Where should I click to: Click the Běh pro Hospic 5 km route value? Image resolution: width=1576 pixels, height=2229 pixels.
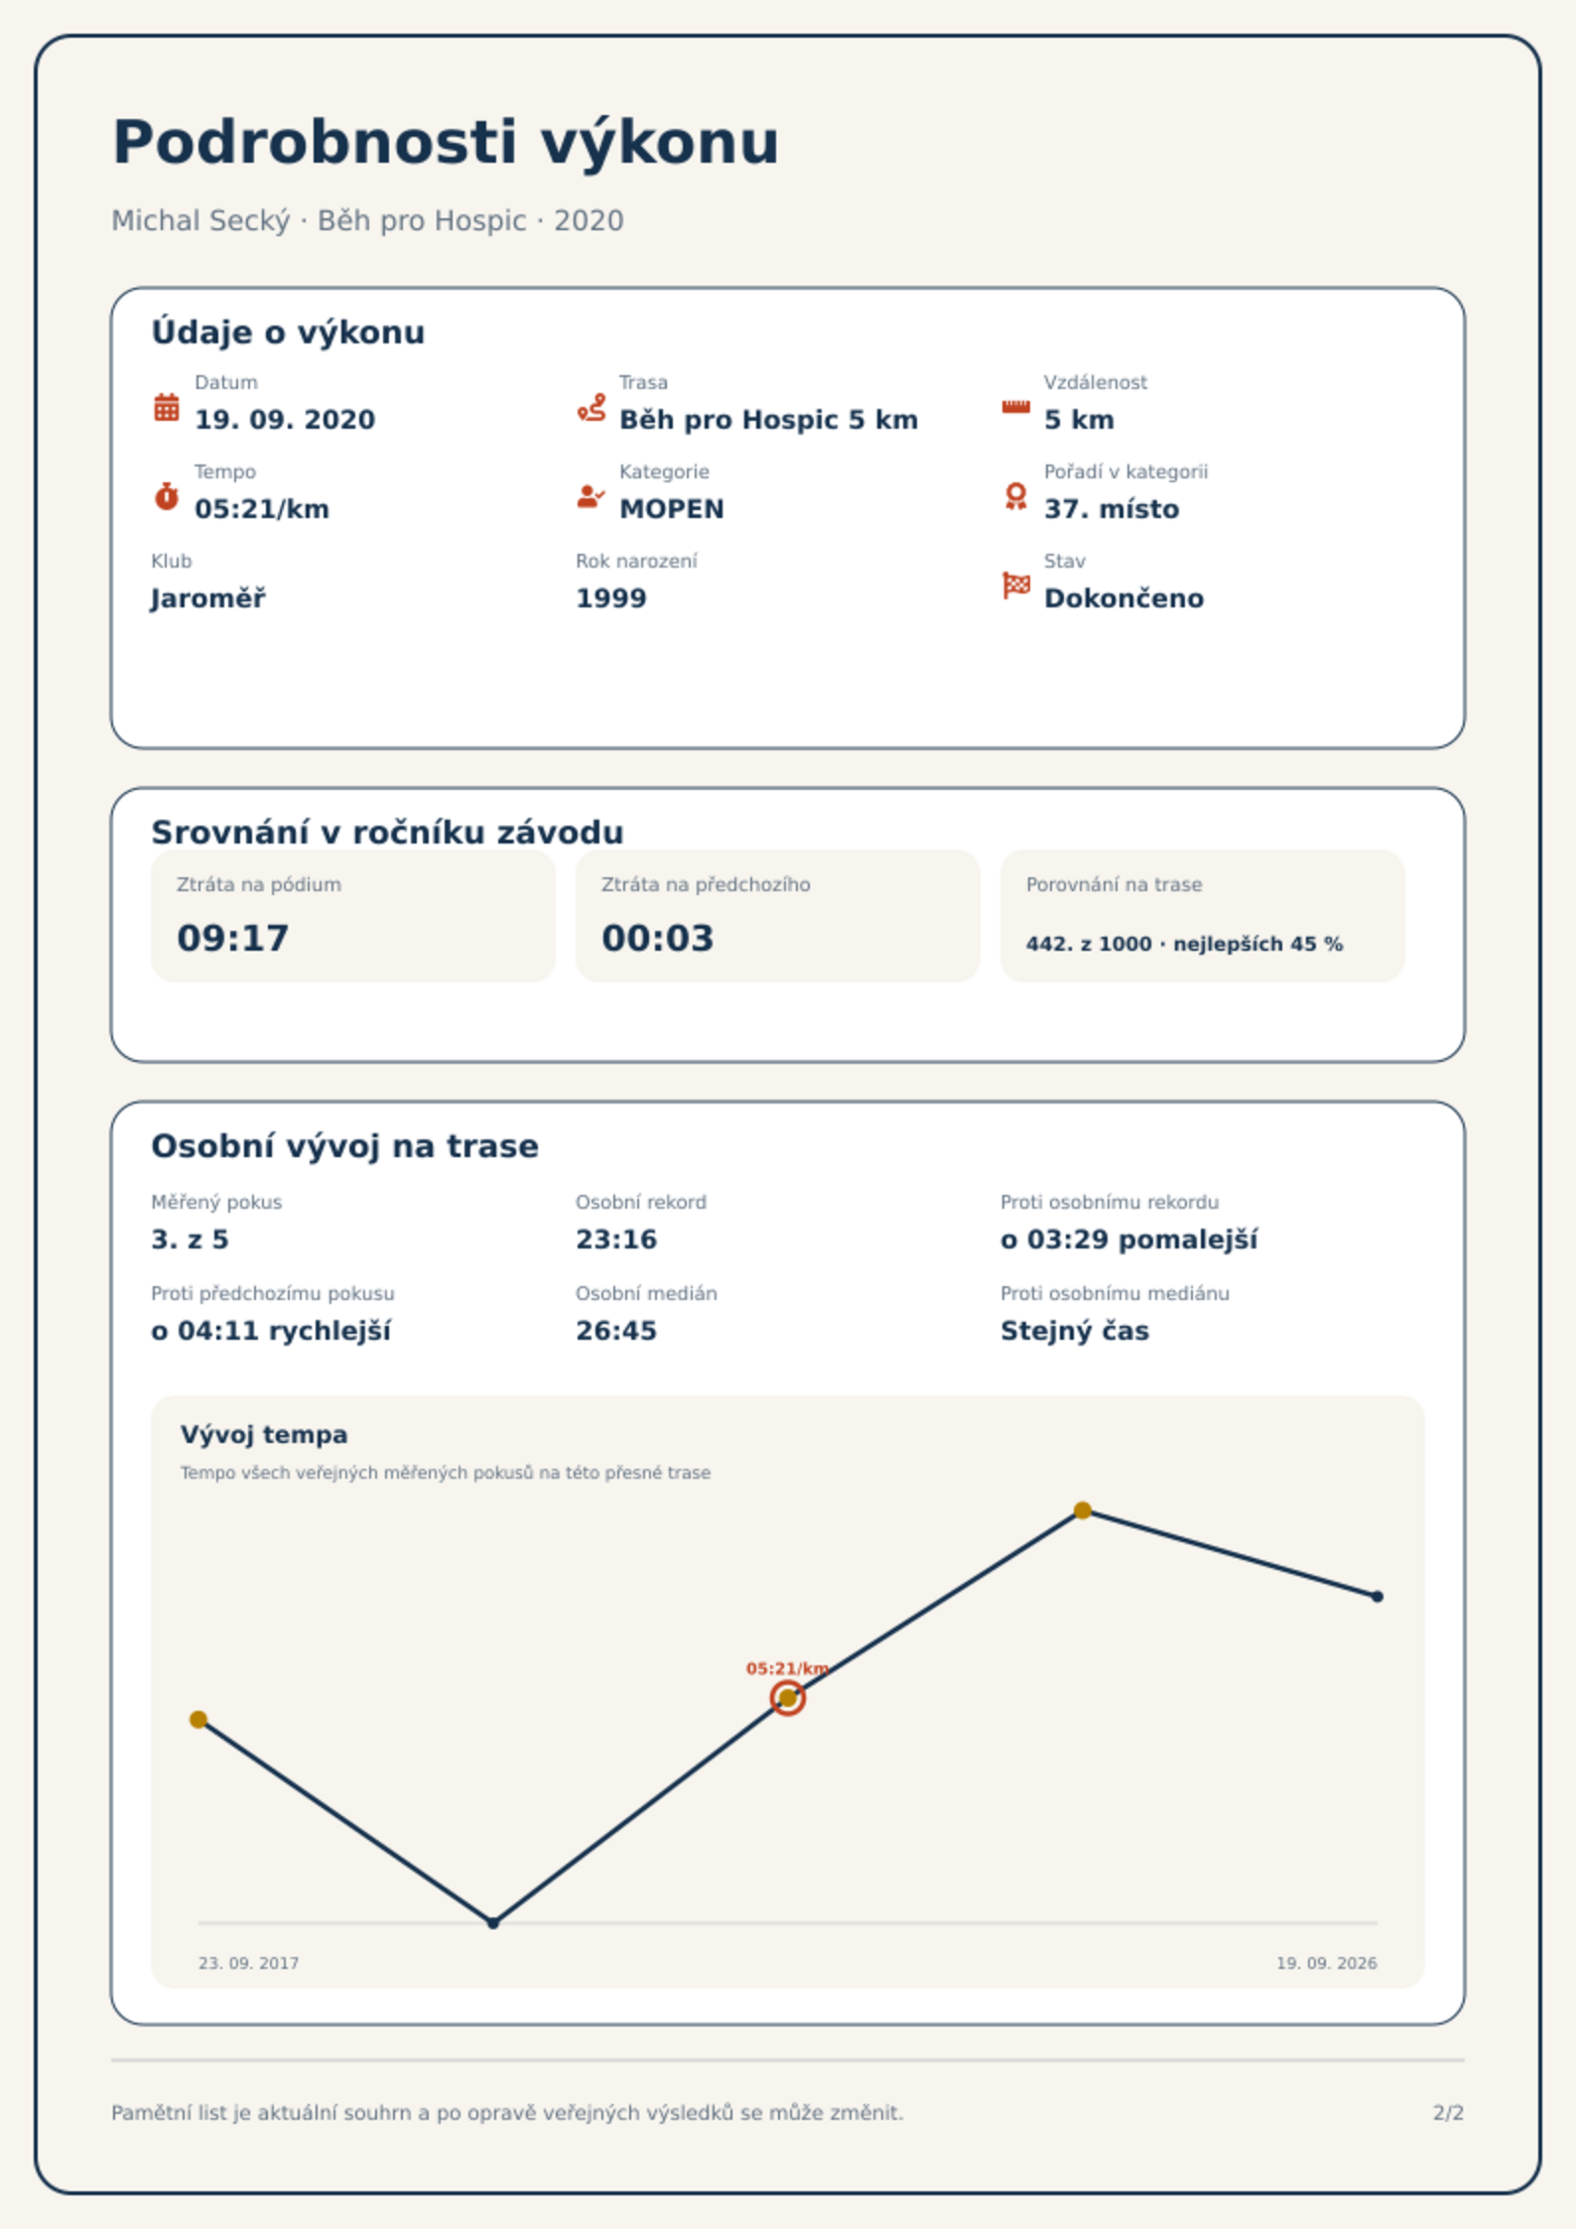pos(768,420)
